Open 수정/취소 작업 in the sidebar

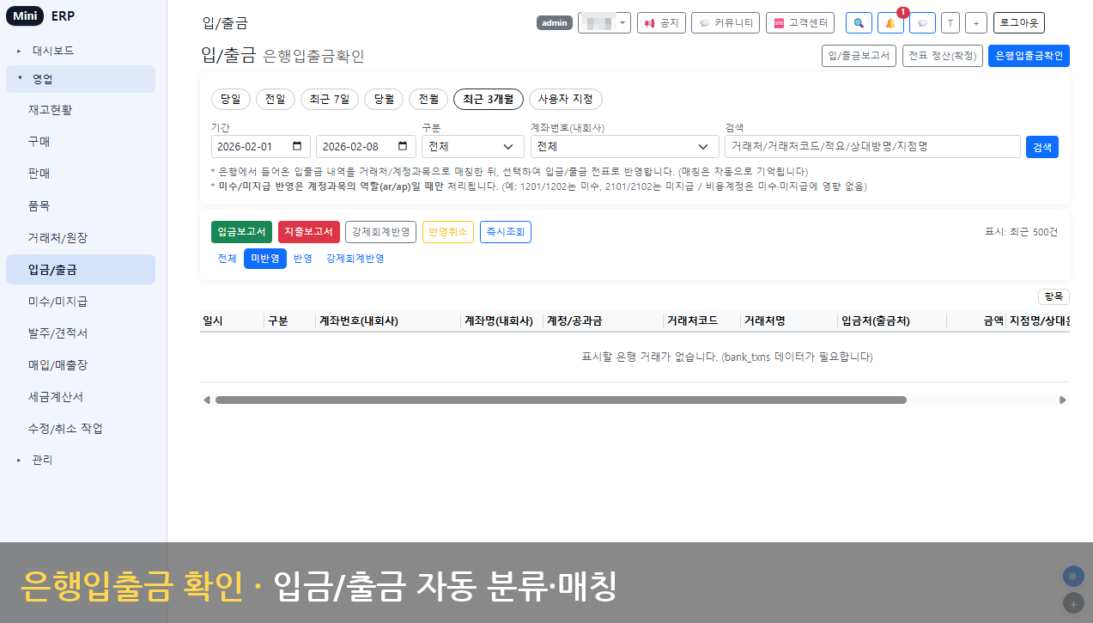81,429
